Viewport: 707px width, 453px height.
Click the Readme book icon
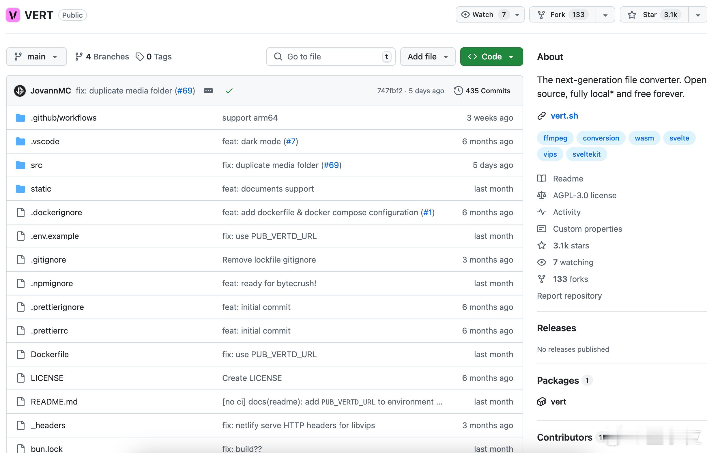point(541,179)
